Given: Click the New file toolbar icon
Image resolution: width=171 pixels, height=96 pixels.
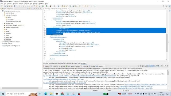Looking at the screenshot, I should 2,6.
